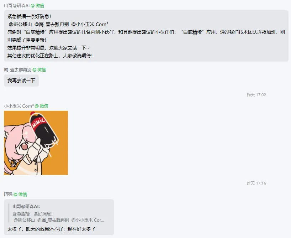Click sender name 阿强
Viewport: 291px width, 238px height.
[x=8, y=194]
